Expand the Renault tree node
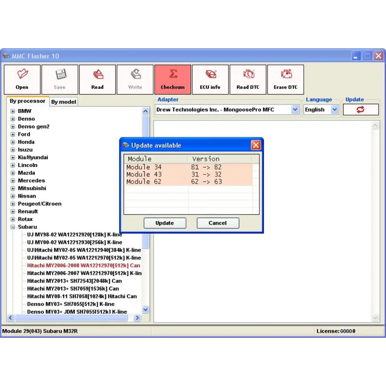Image resolution: width=386 pixels, height=386 pixels. (x=13, y=212)
